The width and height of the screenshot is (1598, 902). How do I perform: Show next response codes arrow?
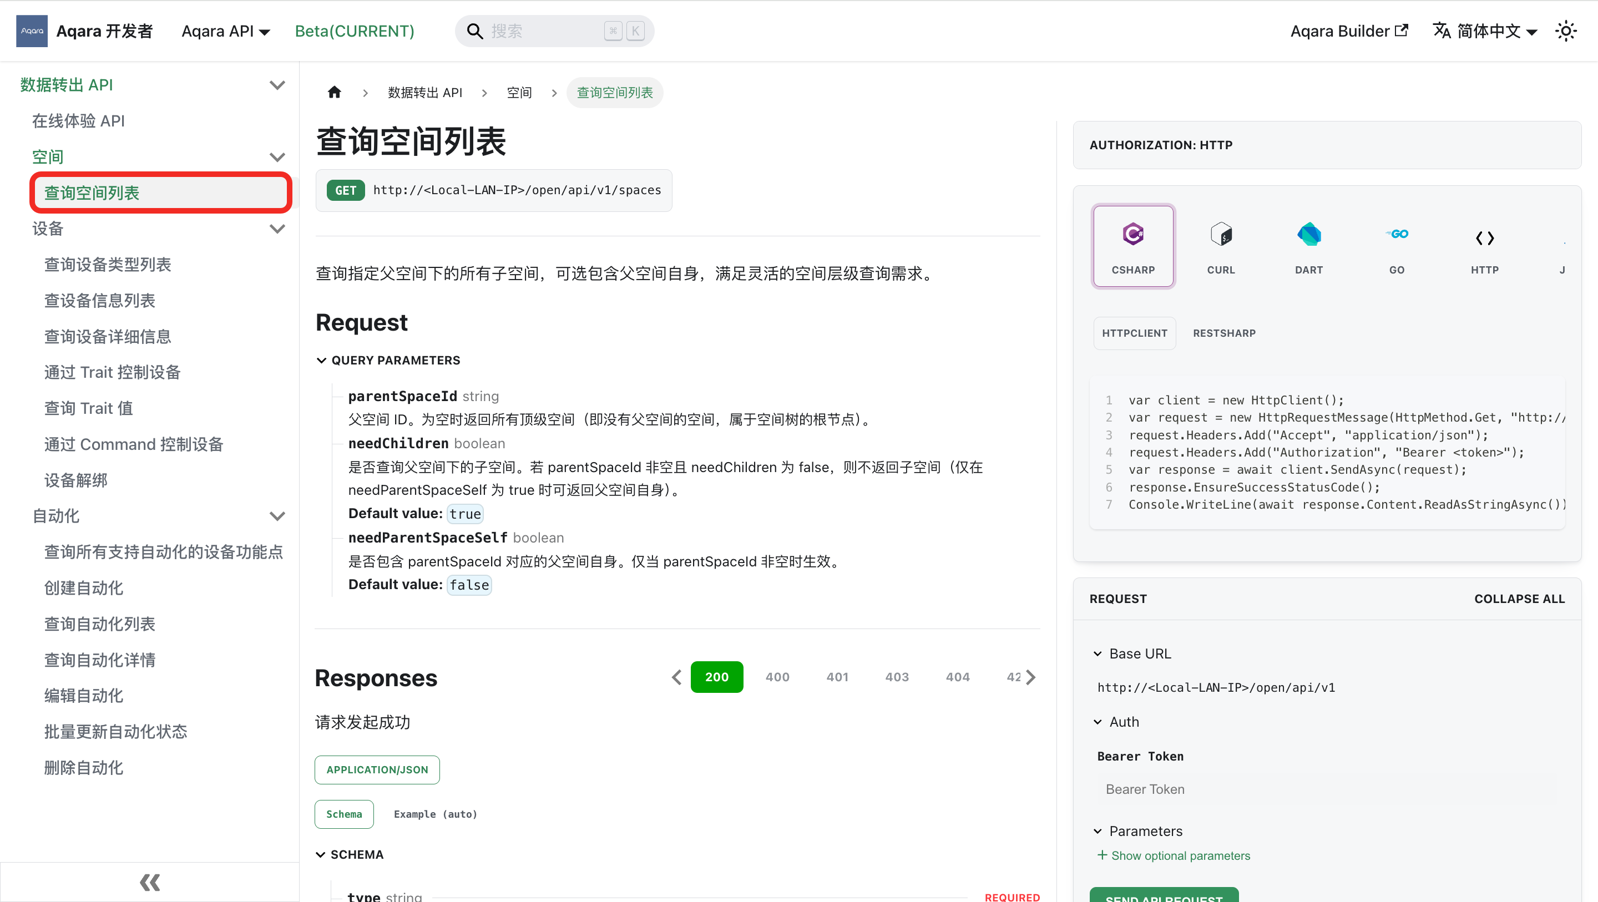1030,677
